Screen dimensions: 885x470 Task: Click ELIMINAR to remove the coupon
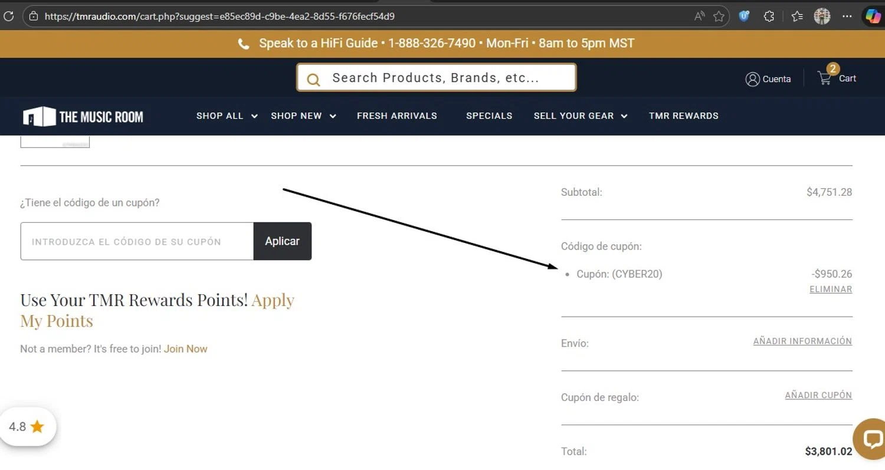(831, 290)
